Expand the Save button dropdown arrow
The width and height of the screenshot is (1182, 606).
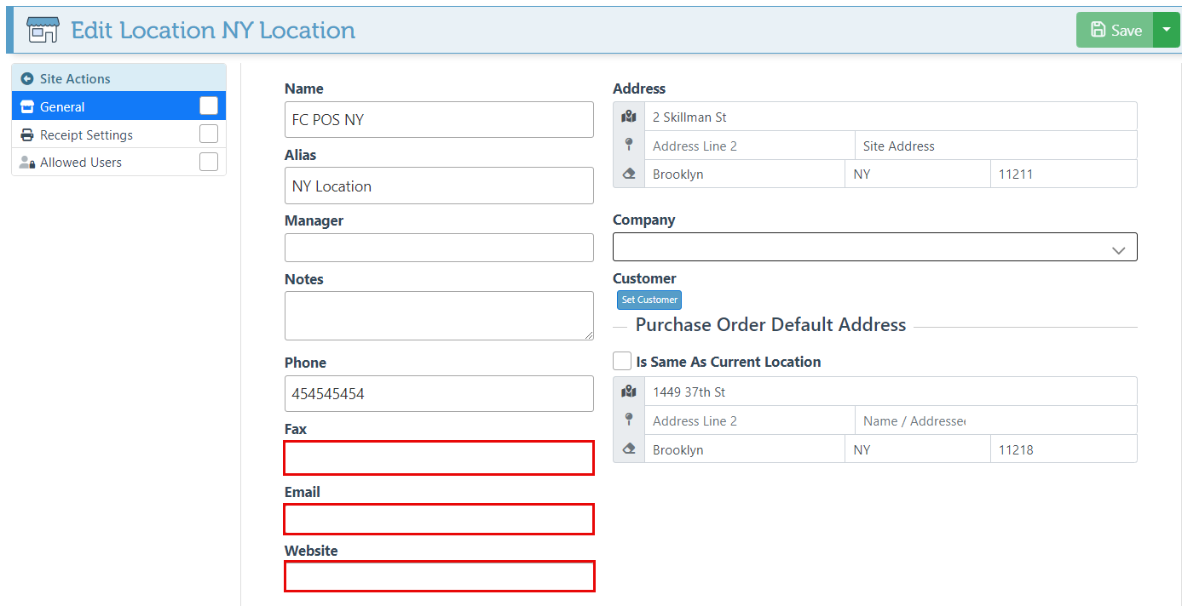click(1167, 30)
